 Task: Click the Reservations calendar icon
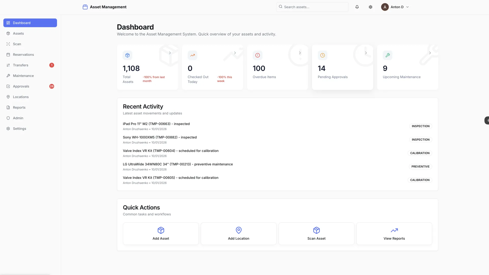pyautogui.click(x=8, y=54)
